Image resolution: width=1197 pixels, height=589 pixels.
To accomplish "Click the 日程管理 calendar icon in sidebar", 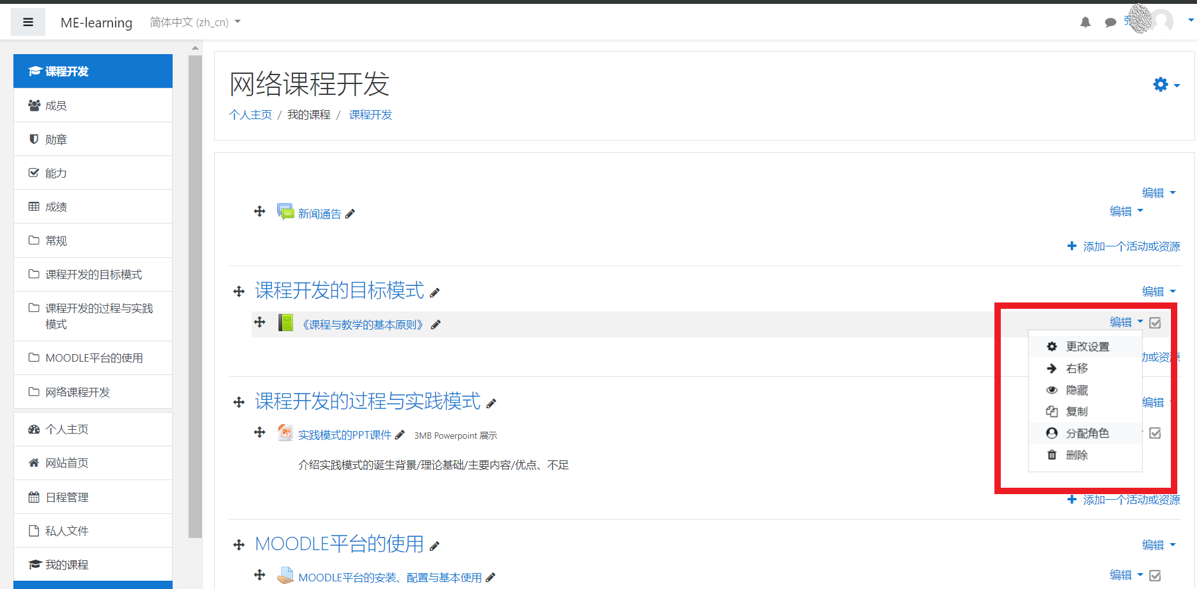I will click(34, 497).
